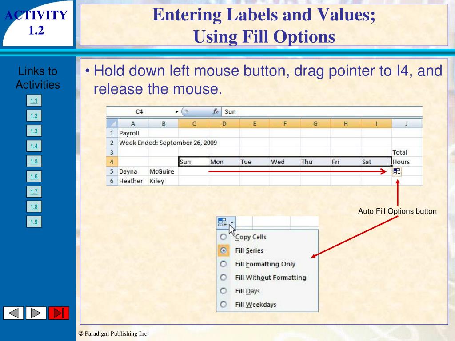Select column A header

pos(133,123)
